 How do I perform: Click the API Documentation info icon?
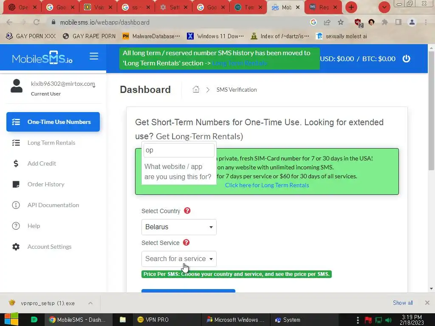16,205
